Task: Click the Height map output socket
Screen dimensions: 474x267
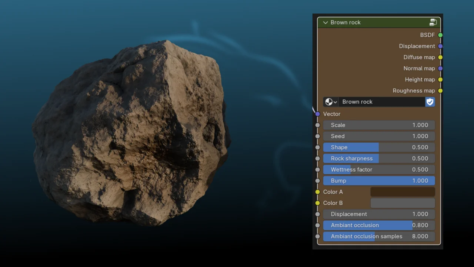Action: (440, 79)
